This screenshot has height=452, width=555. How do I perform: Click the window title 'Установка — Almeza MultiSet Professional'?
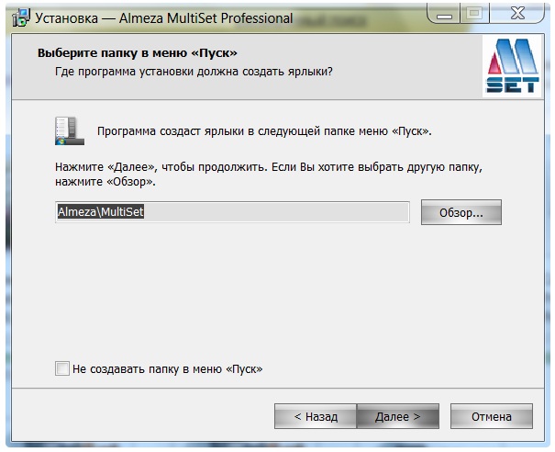[x=164, y=18]
